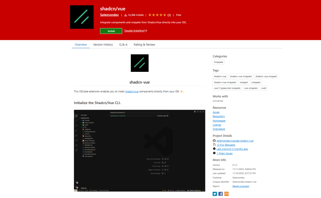Open the Last Commit: 3 months ago link

[232, 149]
